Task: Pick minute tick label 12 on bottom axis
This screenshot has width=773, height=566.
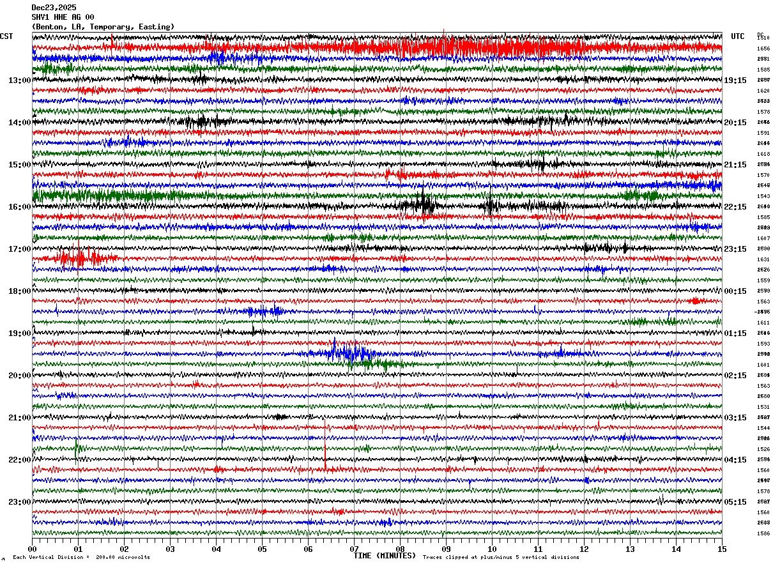Action: tap(584, 549)
